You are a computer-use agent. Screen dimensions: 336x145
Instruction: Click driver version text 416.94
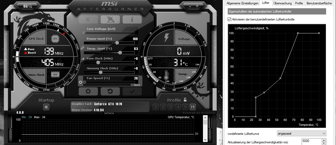99,110
